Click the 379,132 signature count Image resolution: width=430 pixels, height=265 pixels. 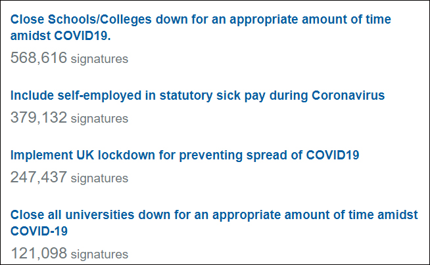(x=39, y=117)
